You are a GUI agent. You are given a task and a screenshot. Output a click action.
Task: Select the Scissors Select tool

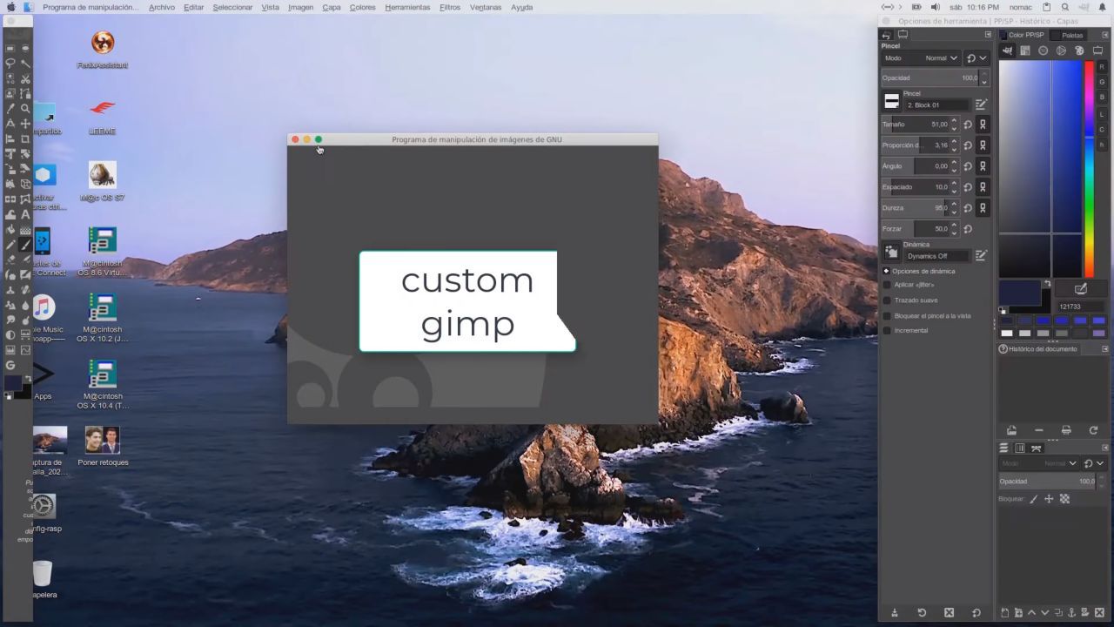point(25,81)
